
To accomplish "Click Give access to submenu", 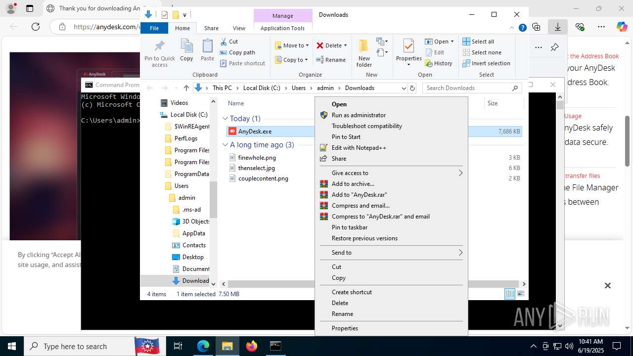I will coord(391,173).
